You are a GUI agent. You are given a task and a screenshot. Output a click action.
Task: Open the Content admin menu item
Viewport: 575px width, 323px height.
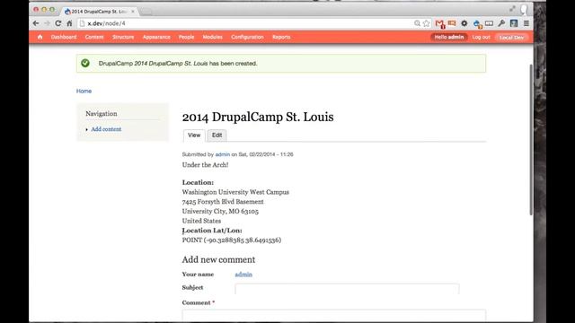[x=94, y=37]
